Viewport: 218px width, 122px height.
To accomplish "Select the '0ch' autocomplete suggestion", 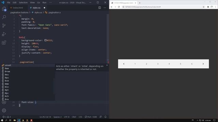I will (28, 96).
